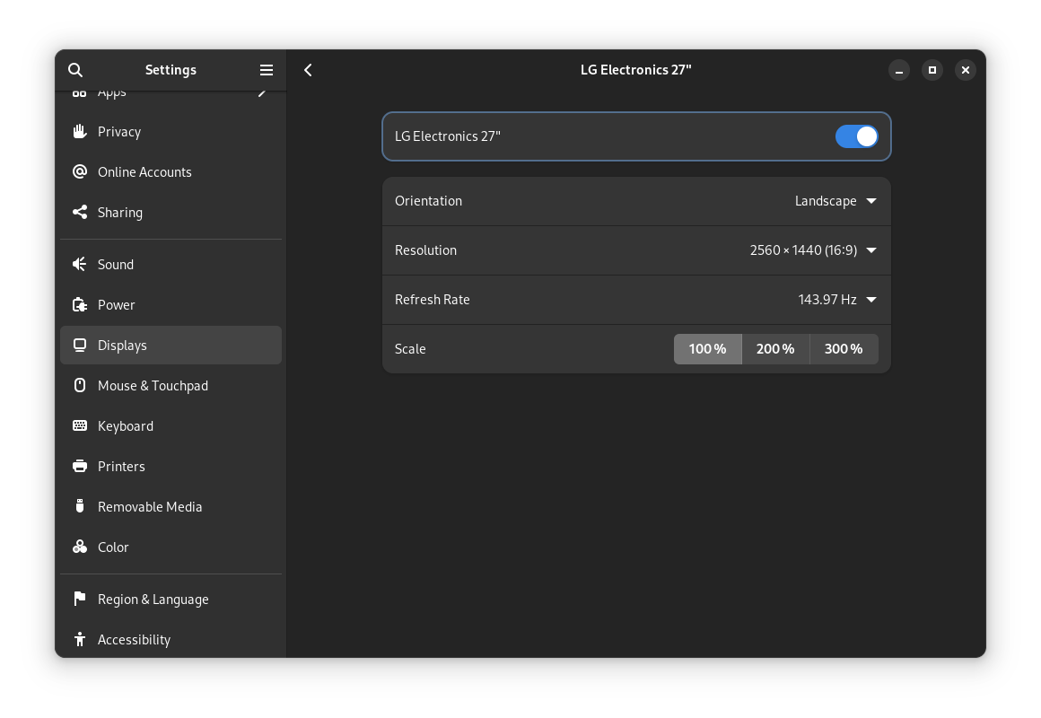This screenshot has height=718, width=1041.
Task: Click the Region & Language flag icon
Action: [79, 599]
